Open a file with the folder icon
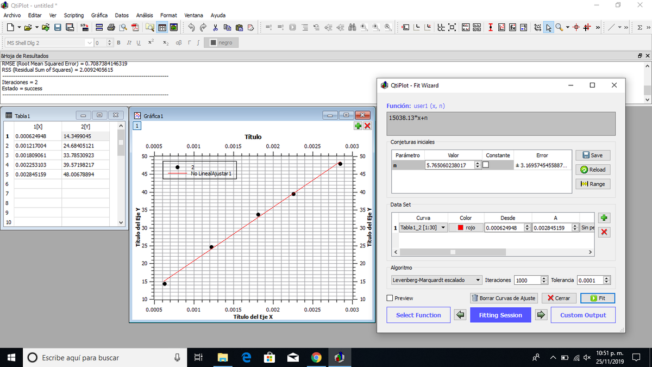 coord(28,27)
